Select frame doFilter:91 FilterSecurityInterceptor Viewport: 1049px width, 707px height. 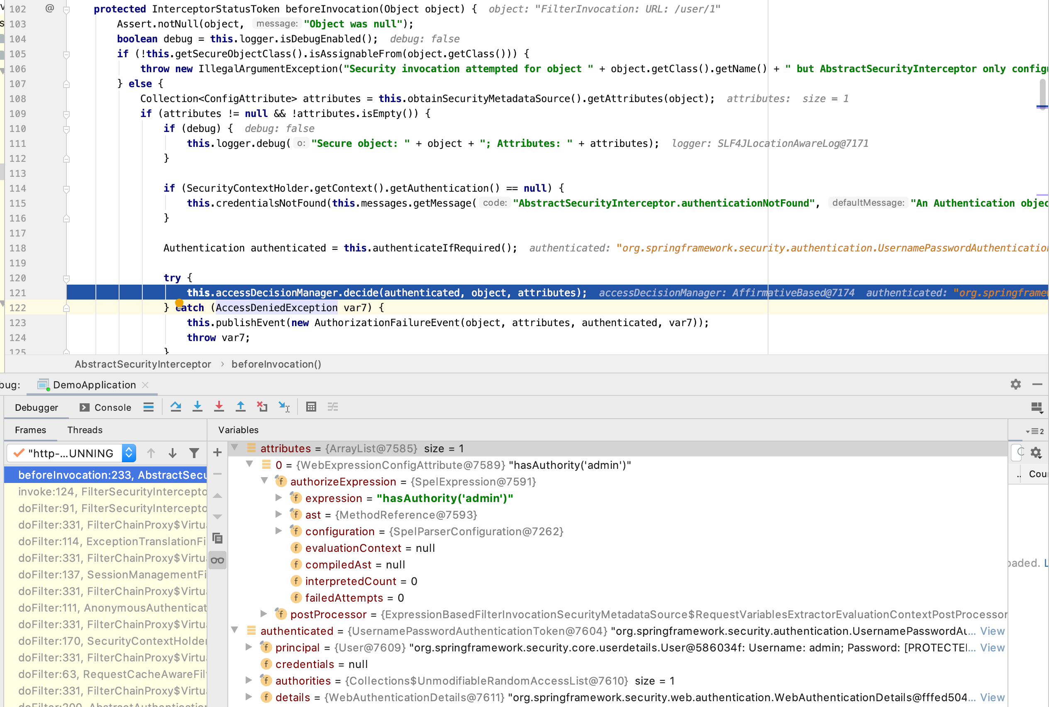pos(106,508)
